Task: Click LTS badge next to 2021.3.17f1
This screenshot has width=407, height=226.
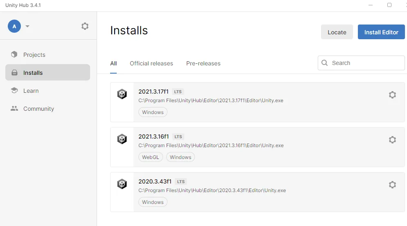Action: click(x=178, y=92)
